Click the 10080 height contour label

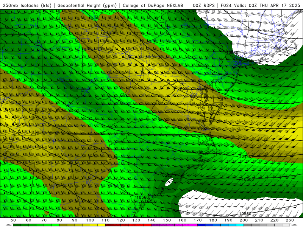coord(233,53)
